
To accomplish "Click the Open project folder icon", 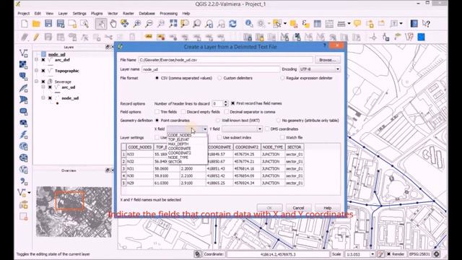I will [x=36, y=24].
